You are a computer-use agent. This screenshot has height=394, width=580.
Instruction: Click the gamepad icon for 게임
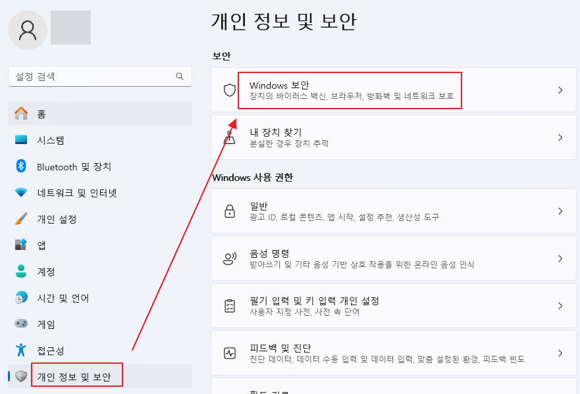coord(21,324)
